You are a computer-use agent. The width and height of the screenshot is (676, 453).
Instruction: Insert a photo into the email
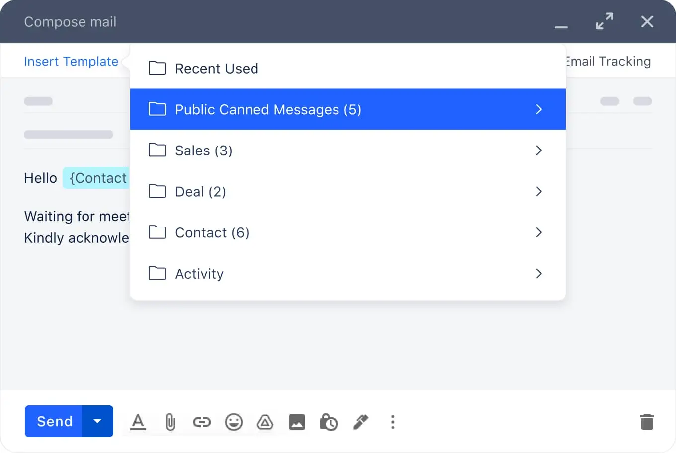(297, 422)
